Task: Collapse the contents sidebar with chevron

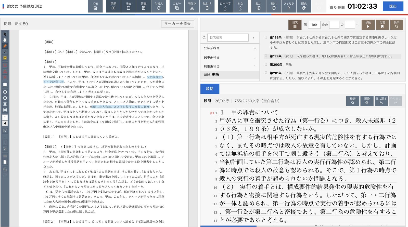Action: (x=253, y=38)
